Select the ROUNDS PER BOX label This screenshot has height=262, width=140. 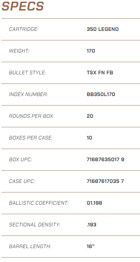coord(32,116)
